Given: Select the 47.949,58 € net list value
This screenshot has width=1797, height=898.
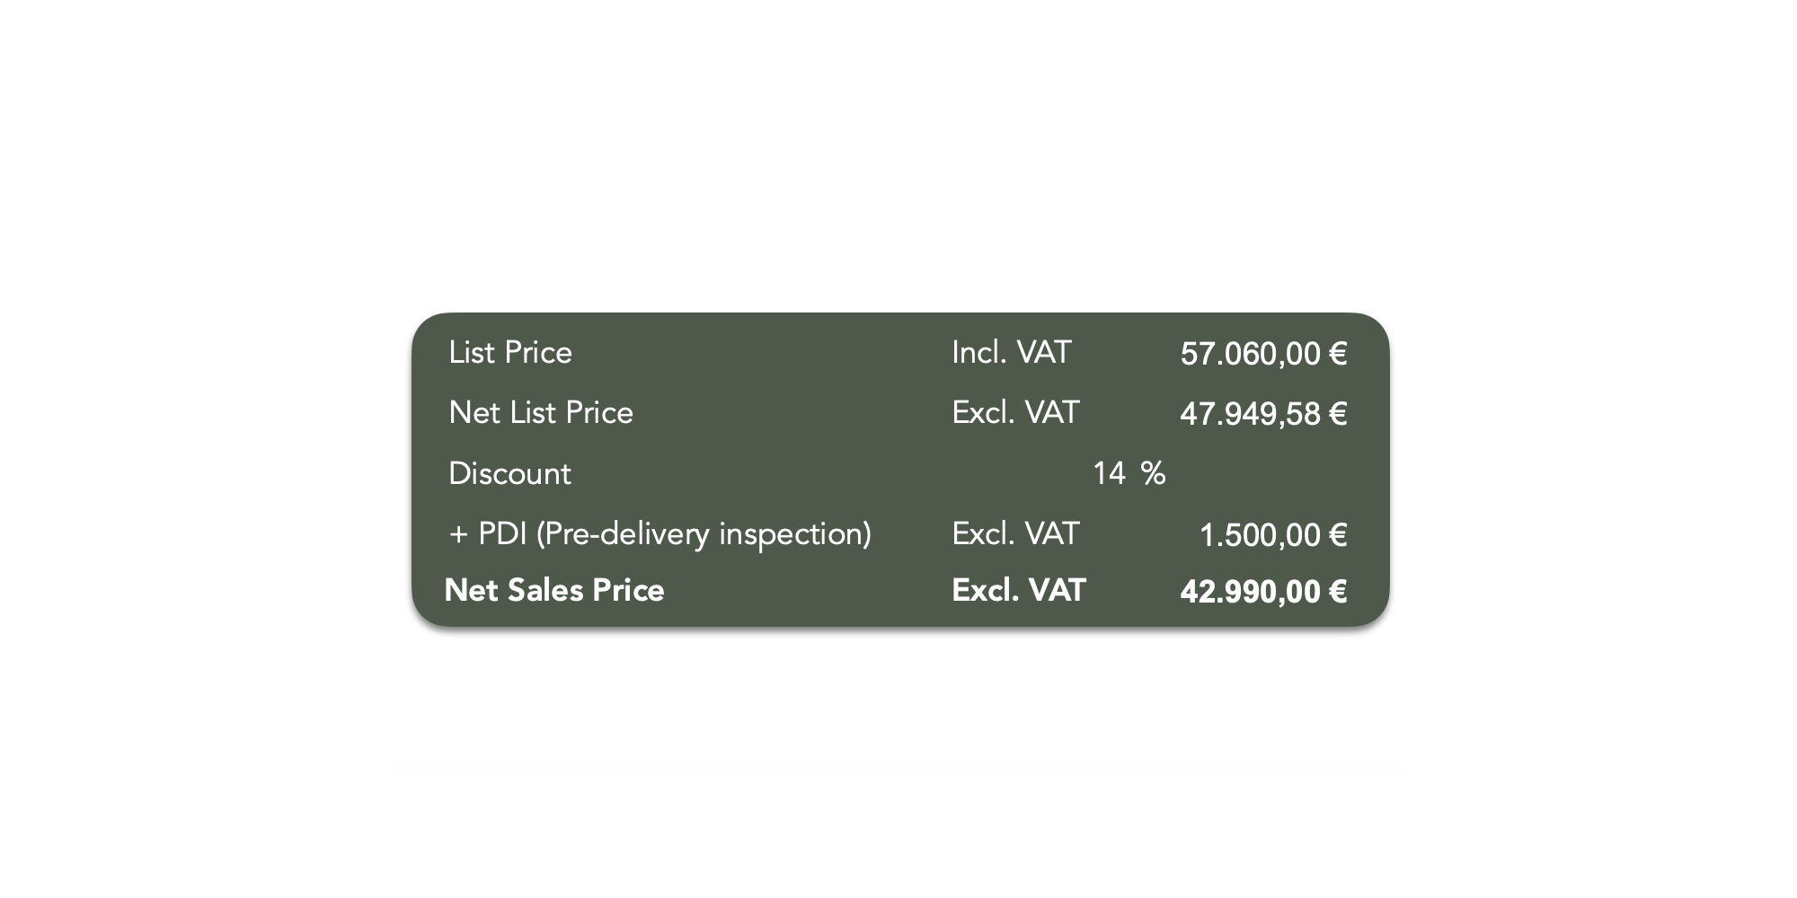Looking at the screenshot, I should point(1263,414).
